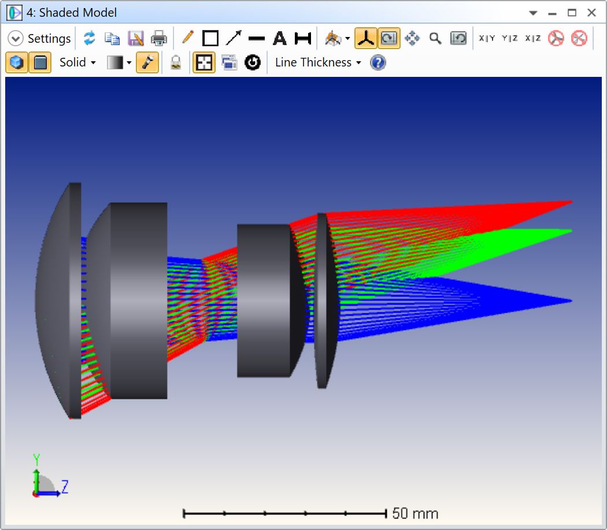Switch to the X|Y view
This screenshot has width=607, height=530.
[487, 39]
